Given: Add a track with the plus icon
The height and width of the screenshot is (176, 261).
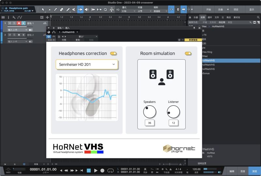Looking at the screenshot, I should (x=47, y=17).
